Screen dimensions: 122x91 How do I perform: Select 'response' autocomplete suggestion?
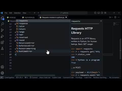pyautogui.click(x=43, y=24)
